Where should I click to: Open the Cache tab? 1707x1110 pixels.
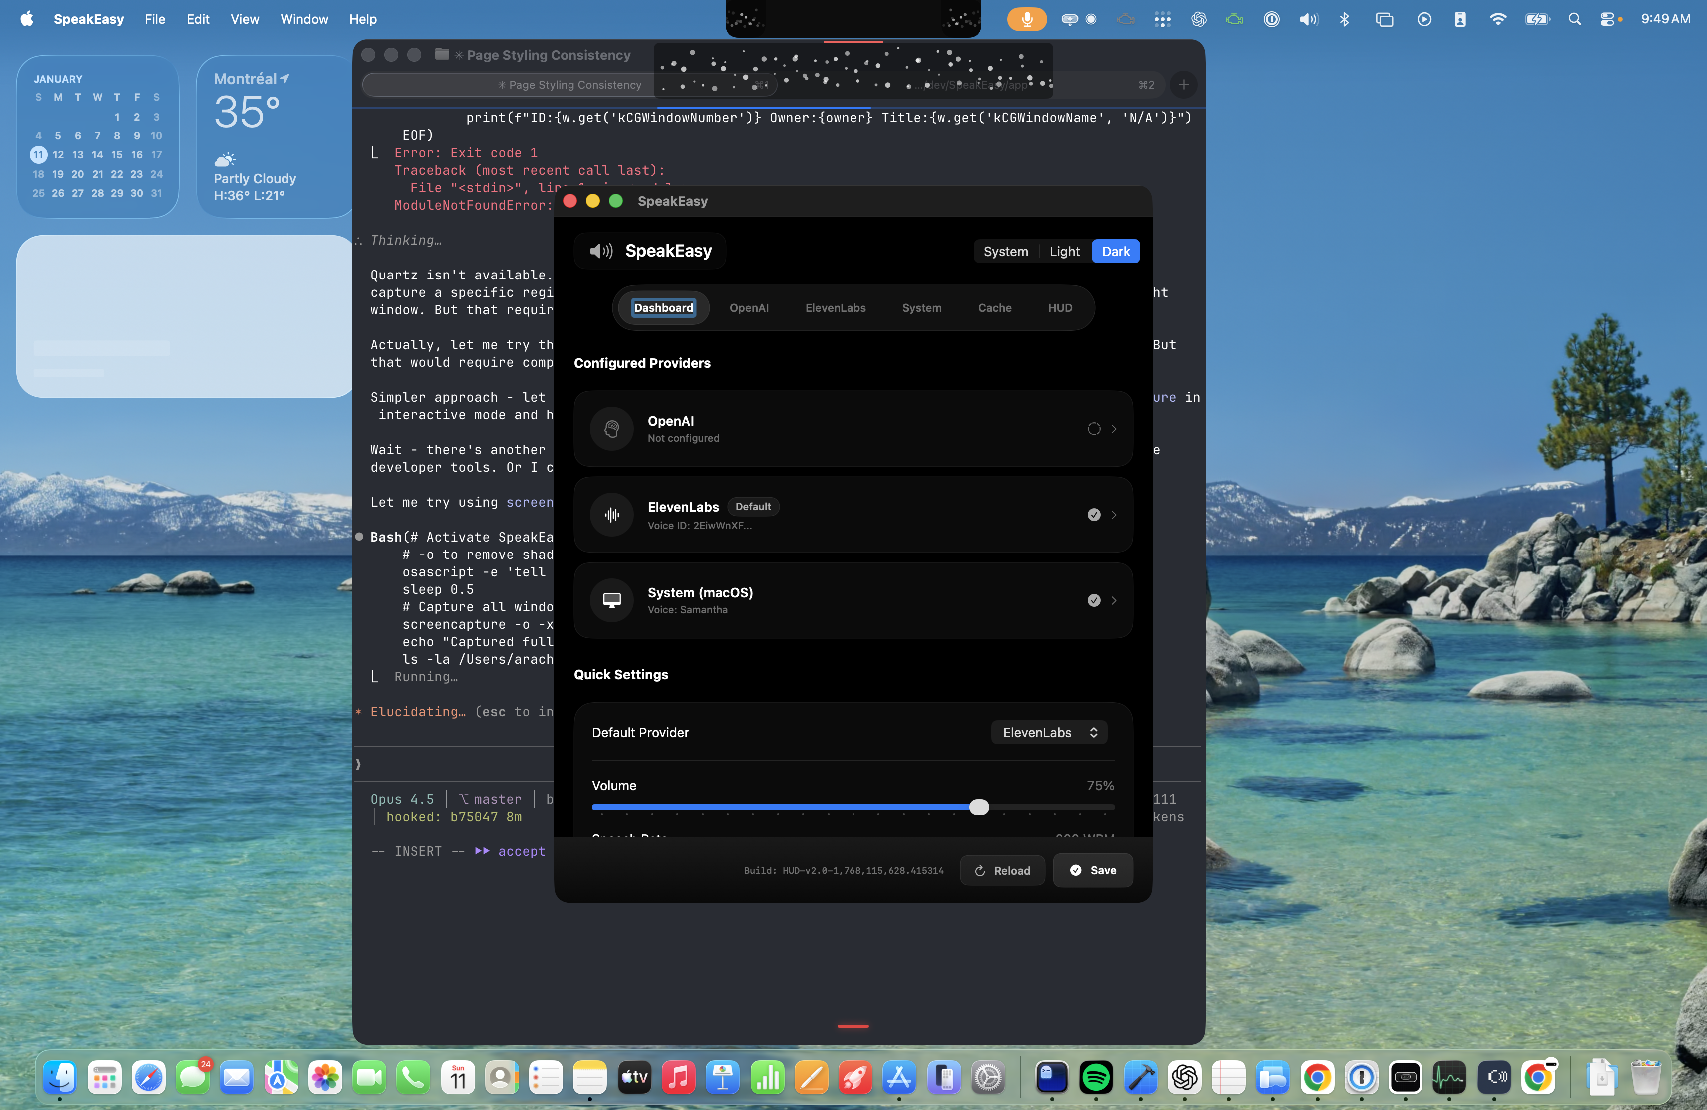(994, 308)
